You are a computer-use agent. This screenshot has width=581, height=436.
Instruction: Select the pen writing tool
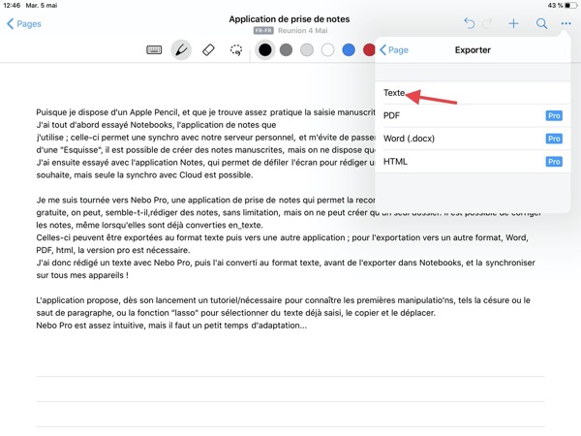tap(181, 50)
